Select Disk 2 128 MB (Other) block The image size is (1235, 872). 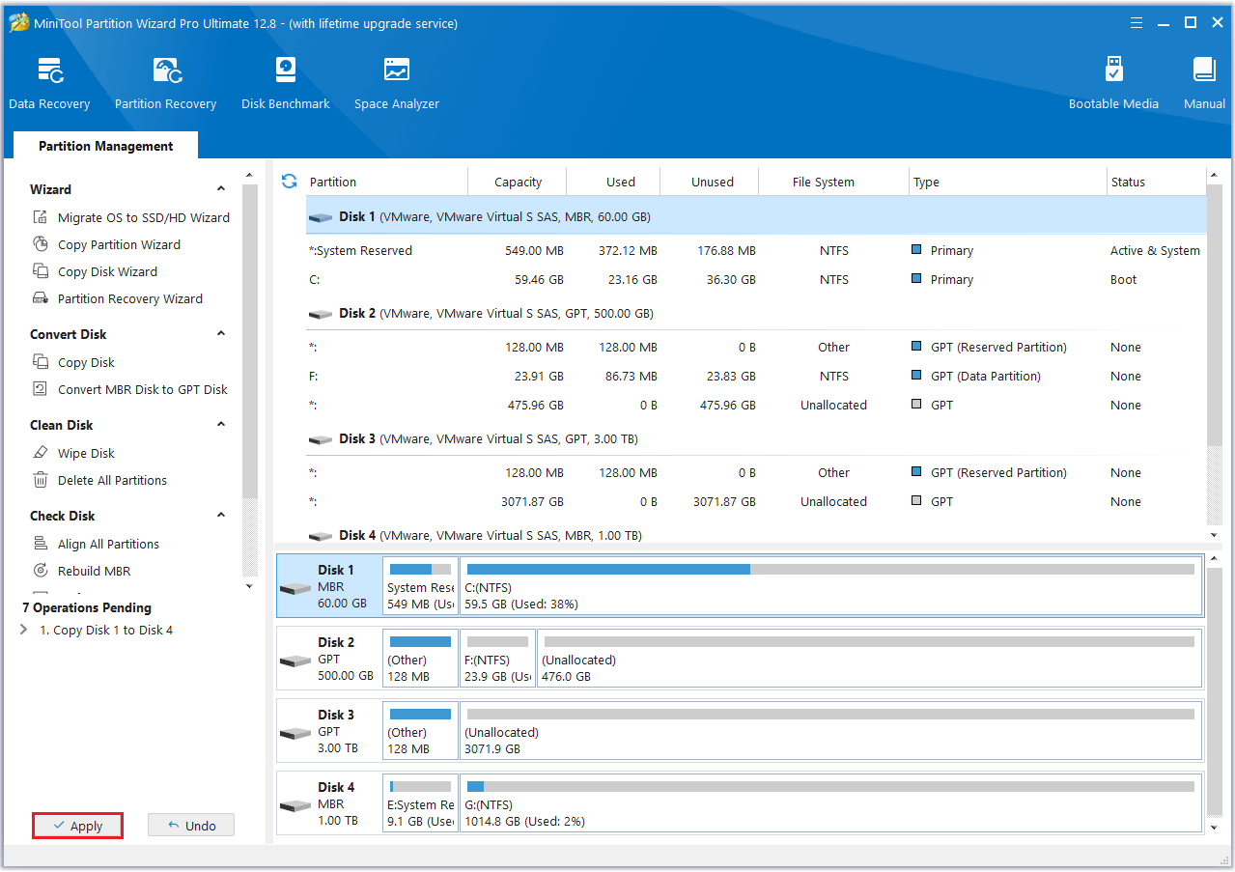coord(421,659)
